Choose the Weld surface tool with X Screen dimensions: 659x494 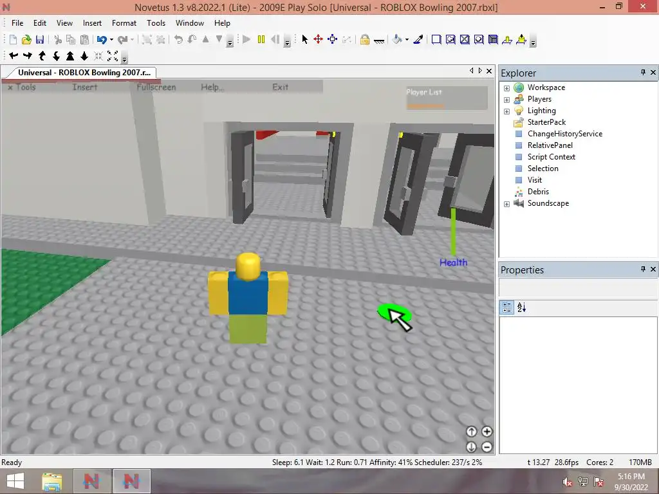[465, 39]
